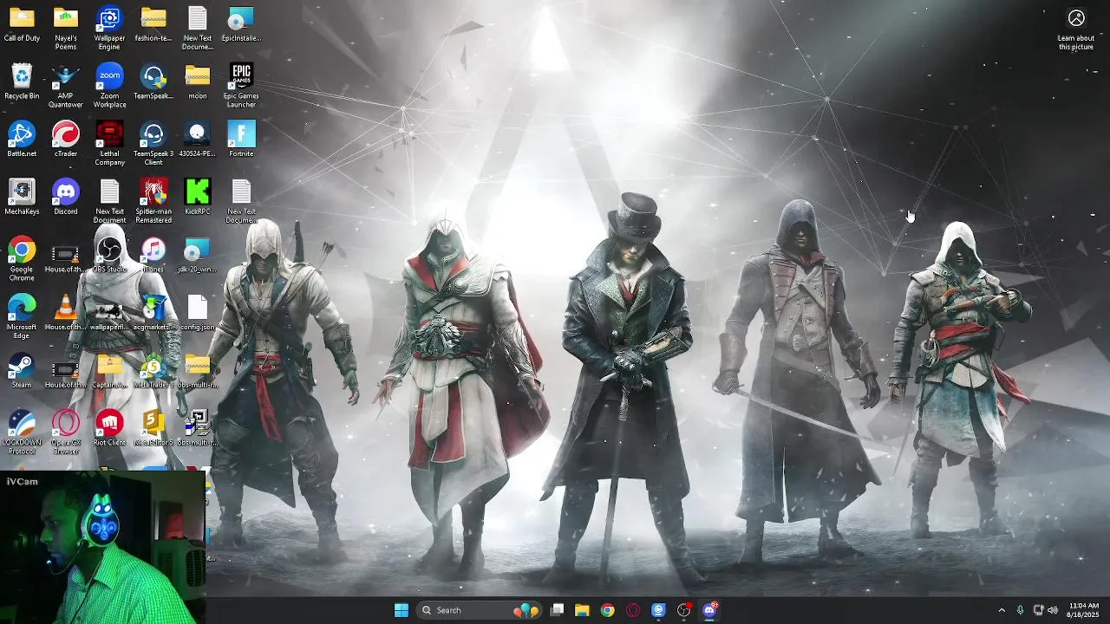Image resolution: width=1110 pixels, height=624 pixels.
Task: Run the EpicInstaller file
Action: [241, 24]
